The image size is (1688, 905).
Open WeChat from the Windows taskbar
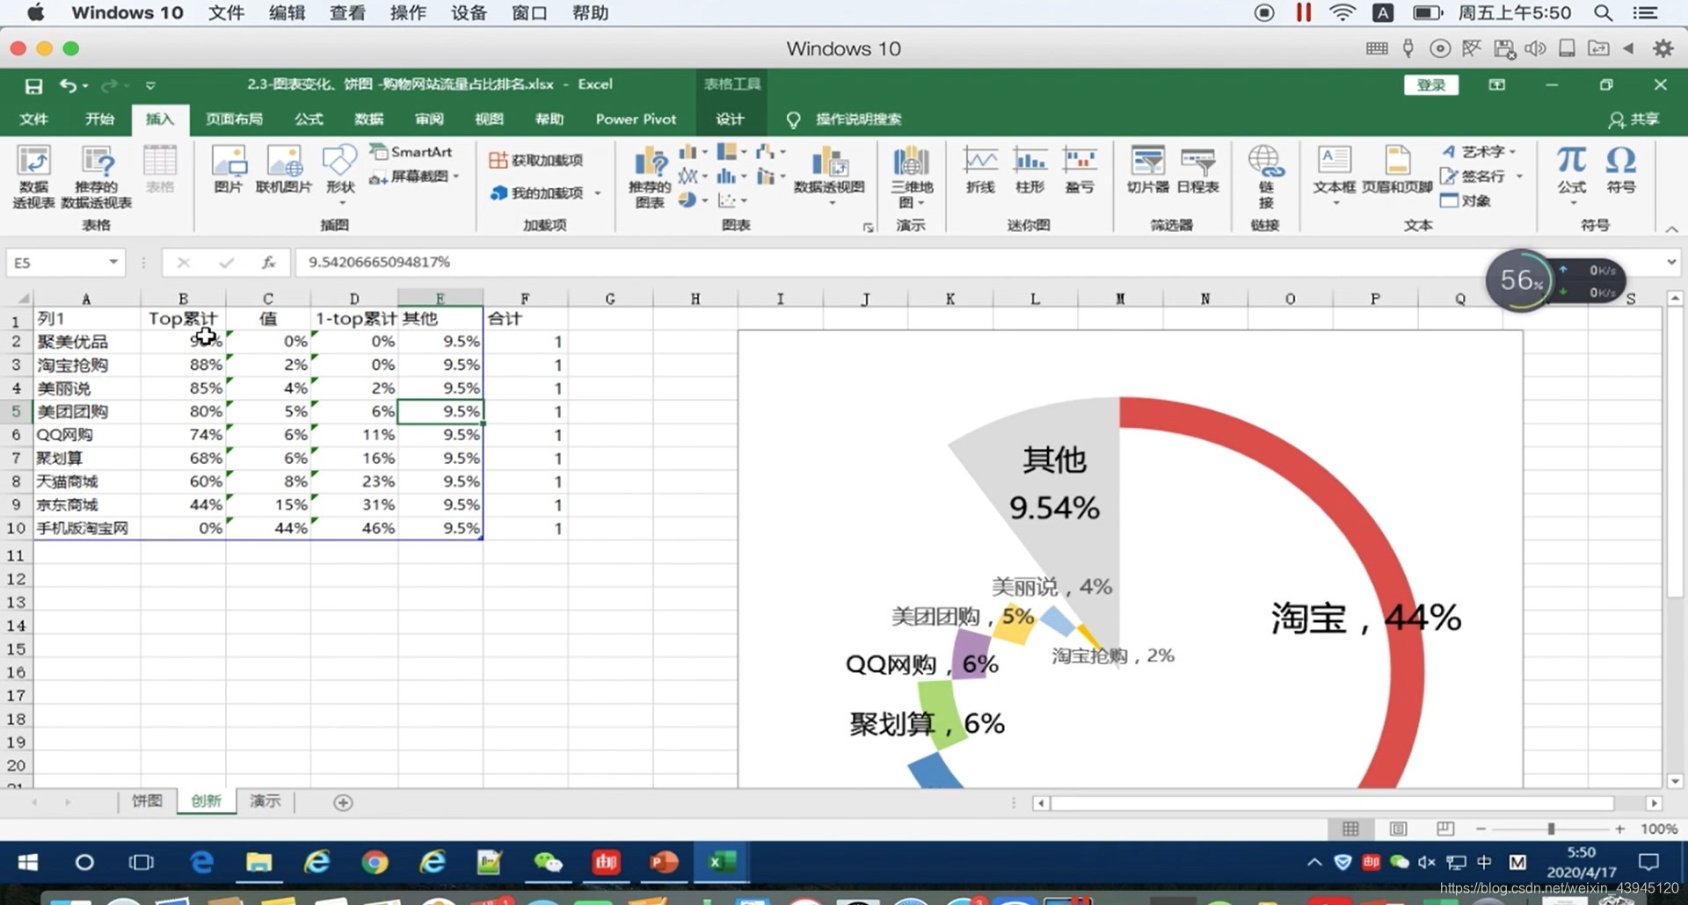(548, 863)
